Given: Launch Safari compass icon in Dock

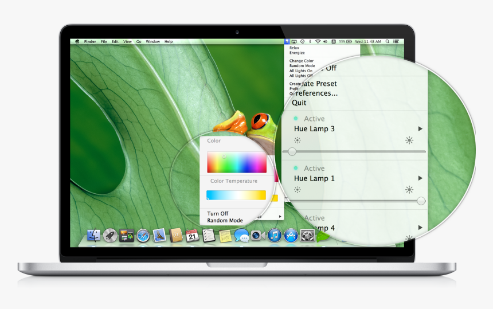Looking at the screenshot, I should coord(143,236).
